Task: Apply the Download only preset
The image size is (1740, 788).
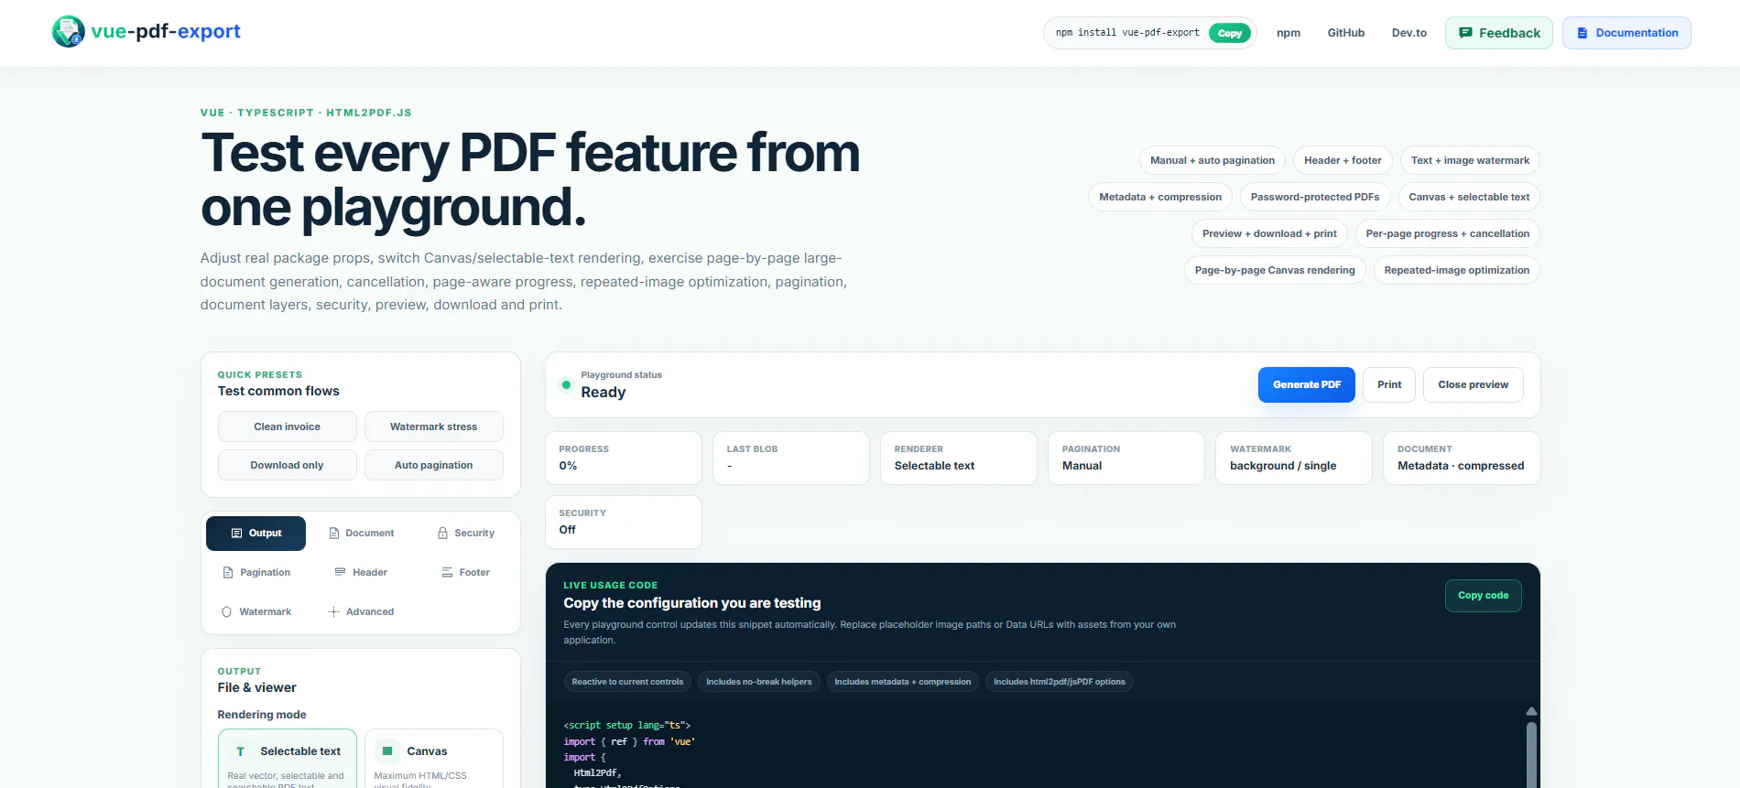Action: pyautogui.click(x=288, y=465)
